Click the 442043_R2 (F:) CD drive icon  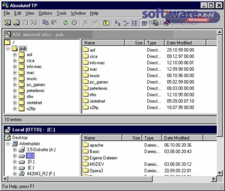pyautogui.click(x=22, y=174)
